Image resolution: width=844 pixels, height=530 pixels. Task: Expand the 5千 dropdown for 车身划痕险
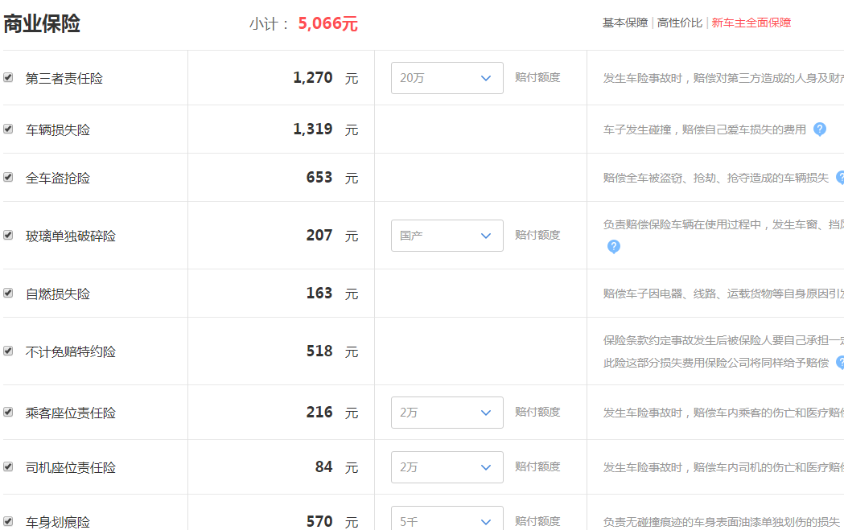pyautogui.click(x=447, y=518)
